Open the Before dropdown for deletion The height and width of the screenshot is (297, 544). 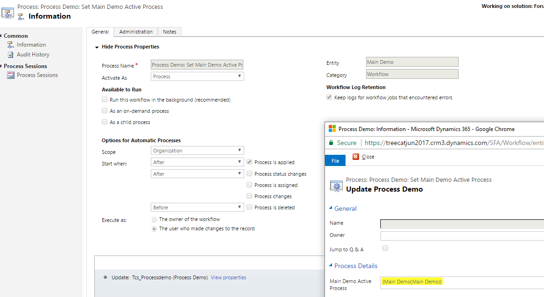198,207
